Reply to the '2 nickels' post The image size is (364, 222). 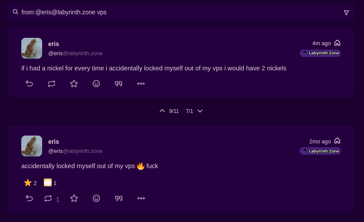tap(29, 83)
